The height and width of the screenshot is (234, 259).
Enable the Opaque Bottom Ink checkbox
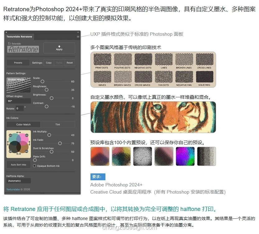click(x=34, y=166)
